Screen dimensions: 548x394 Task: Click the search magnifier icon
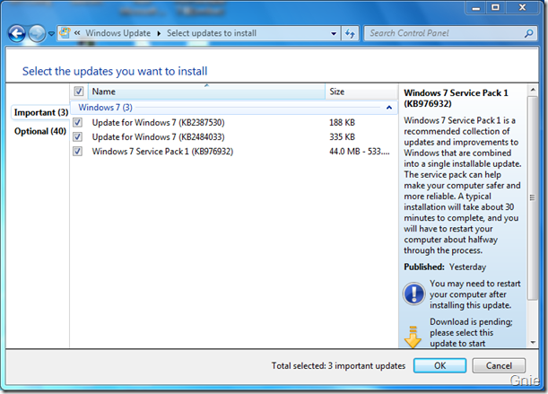pos(529,33)
